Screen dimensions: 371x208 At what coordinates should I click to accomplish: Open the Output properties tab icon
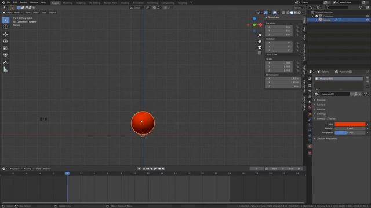310,91
